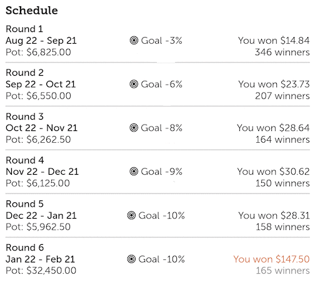Click the Round 2 goal target icon
This screenshot has width=315, height=285.
tap(134, 84)
